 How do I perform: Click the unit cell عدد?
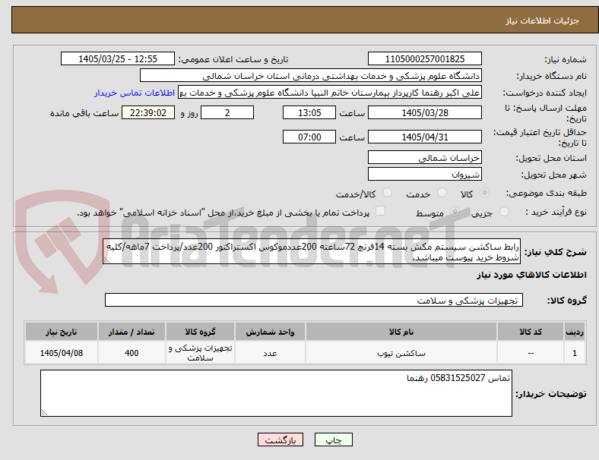(x=270, y=353)
